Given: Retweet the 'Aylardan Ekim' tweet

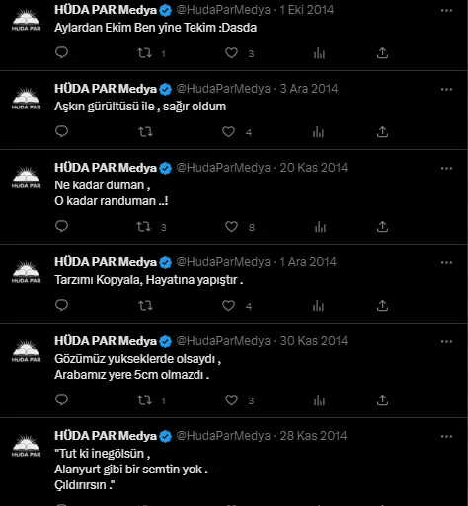Looking at the screenshot, I should (144, 53).
